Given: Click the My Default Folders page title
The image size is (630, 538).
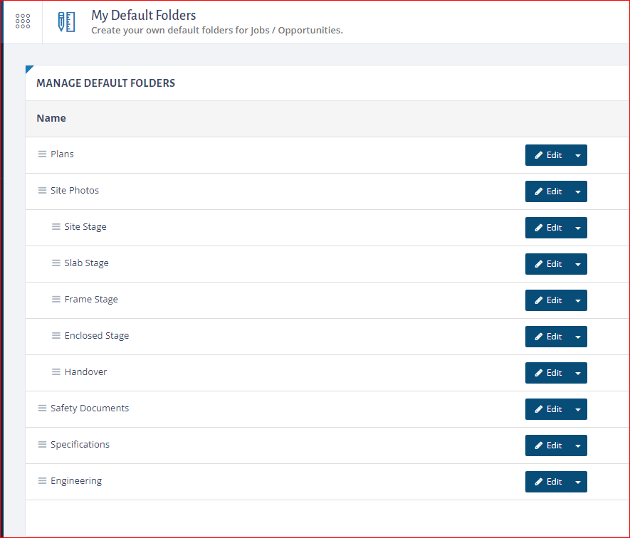Looking at the screenshot, I should pos(143,15).
